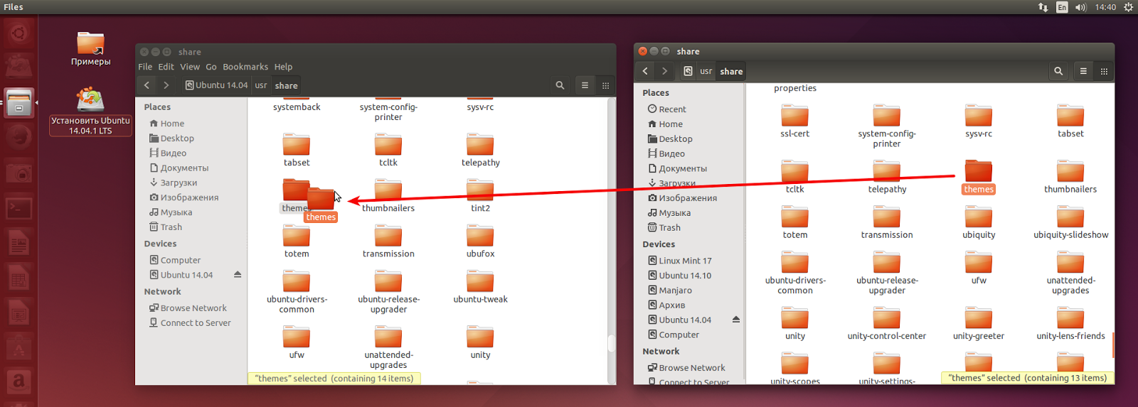The image size is (1138, 407).
Task: Open the system gear menu in top panel
Action: [x=1128, y=7]
